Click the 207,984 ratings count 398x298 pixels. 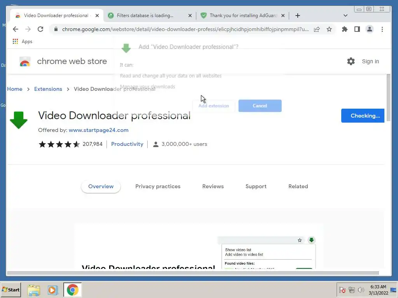[93, 144]
